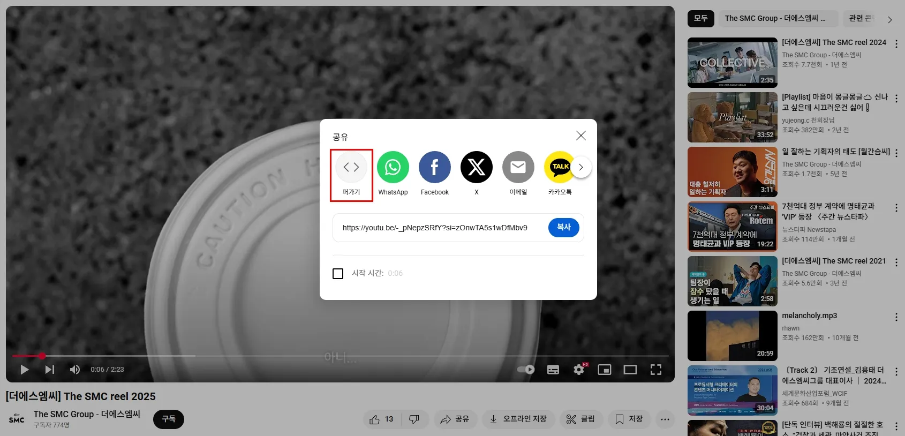The width and height of the screenshot is (905, 436).
Task: Click the youtu.be share link field
Action: click(435, 228)
